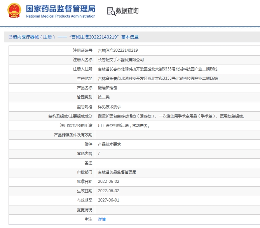260x228 pixels.
Task: Click the document icon before 境内医疗器械
Action: tap(10, 37)
